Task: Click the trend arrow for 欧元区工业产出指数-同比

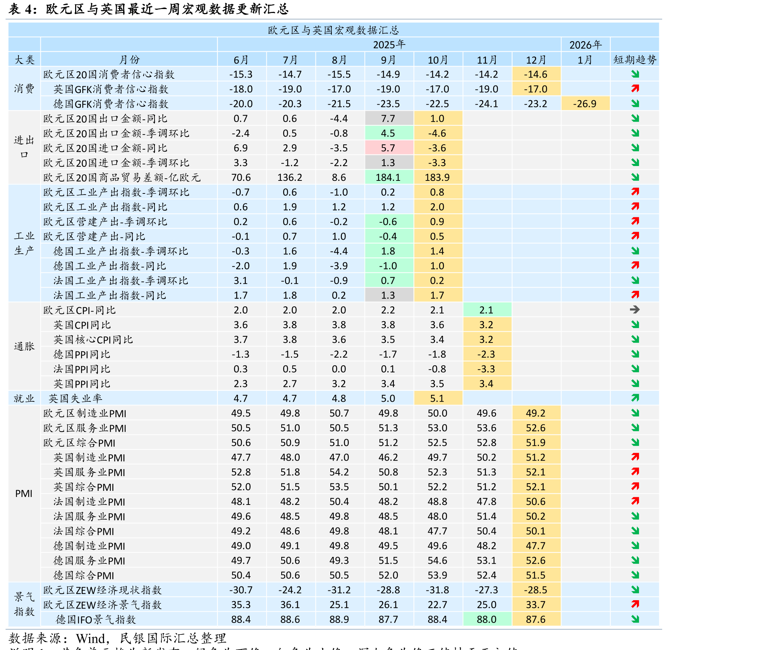Action: (x=635, y=206)
